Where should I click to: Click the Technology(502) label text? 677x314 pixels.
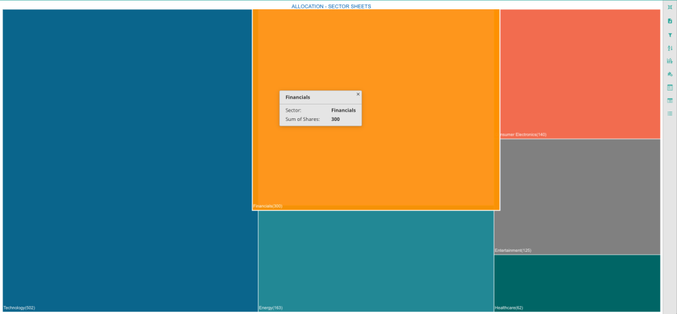pos(19,308)
